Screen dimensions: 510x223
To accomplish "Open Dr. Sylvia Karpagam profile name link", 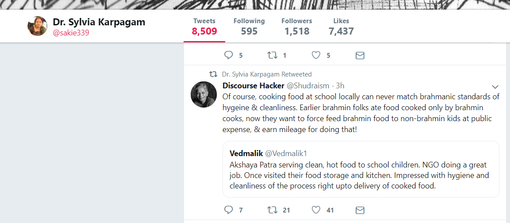I will pyautogui.click(x=99, y=22).
